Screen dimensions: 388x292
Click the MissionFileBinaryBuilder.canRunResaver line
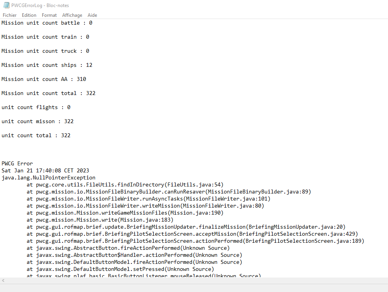coord(169,192)
